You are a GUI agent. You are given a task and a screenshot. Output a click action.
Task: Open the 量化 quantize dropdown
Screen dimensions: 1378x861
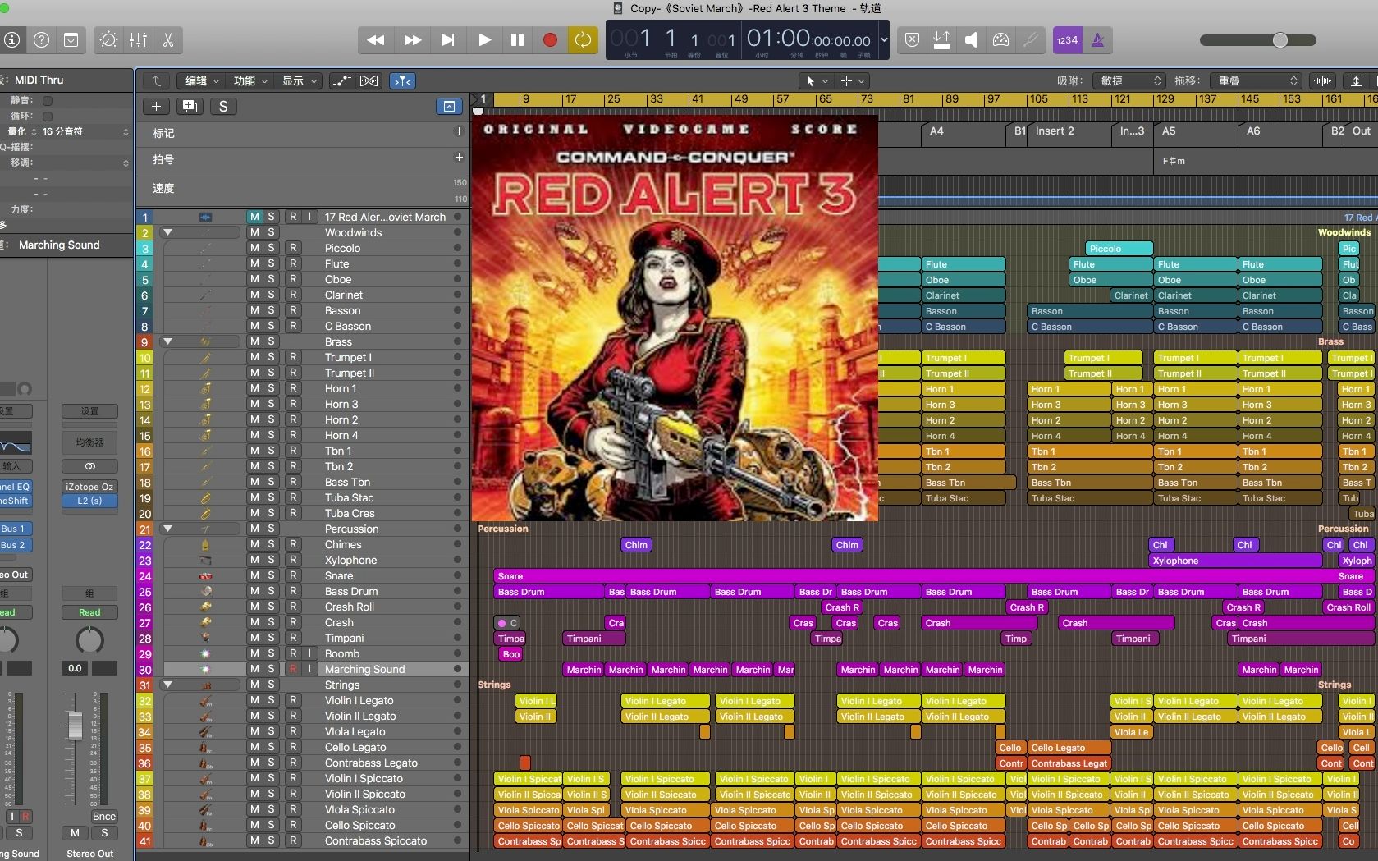tap(85, 131)
